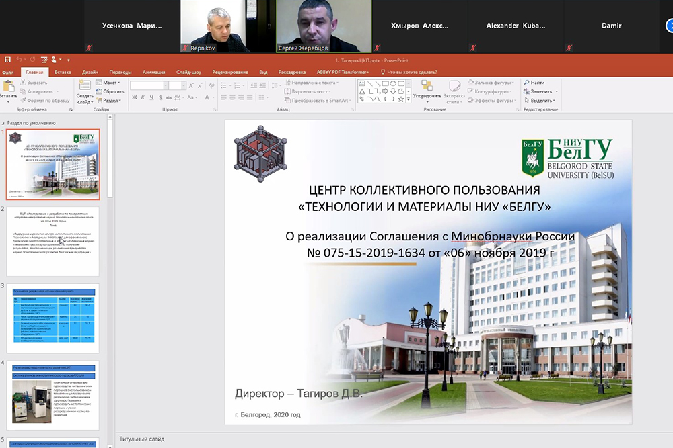This screenshot has height=448, width=673.
Task: Toggle underline (Ч) formatting
Action: click(153, 98)
